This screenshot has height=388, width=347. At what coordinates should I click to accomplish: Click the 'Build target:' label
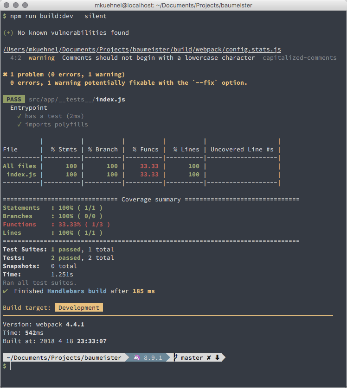[x=27, y=308]
